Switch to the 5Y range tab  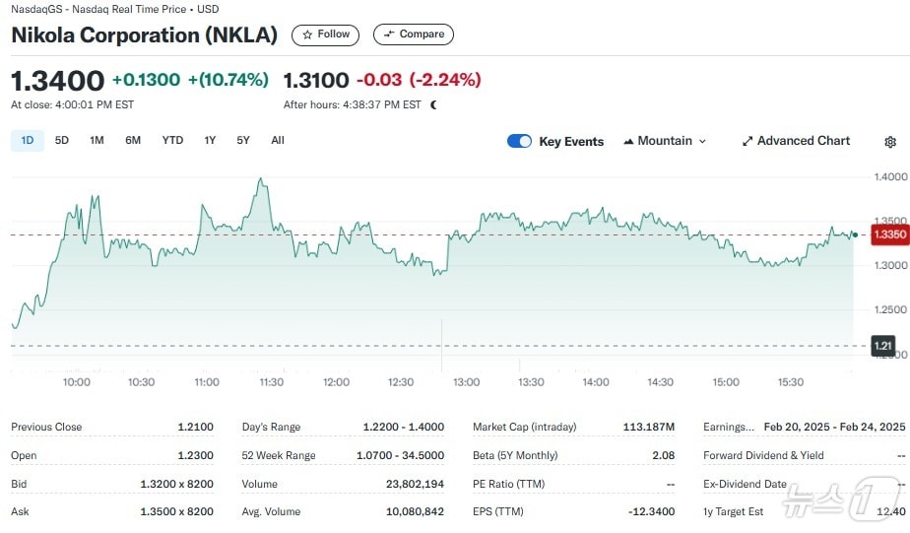[243, 140]
